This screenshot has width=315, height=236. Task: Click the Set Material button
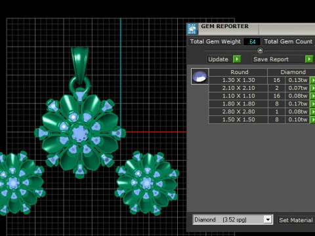(x=296, y=220)
